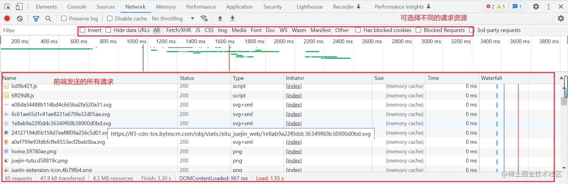Viewport: 568px width, 184px height.
Task: Tick the Invert filter checkbox
Action: click(x=83, y=30)
